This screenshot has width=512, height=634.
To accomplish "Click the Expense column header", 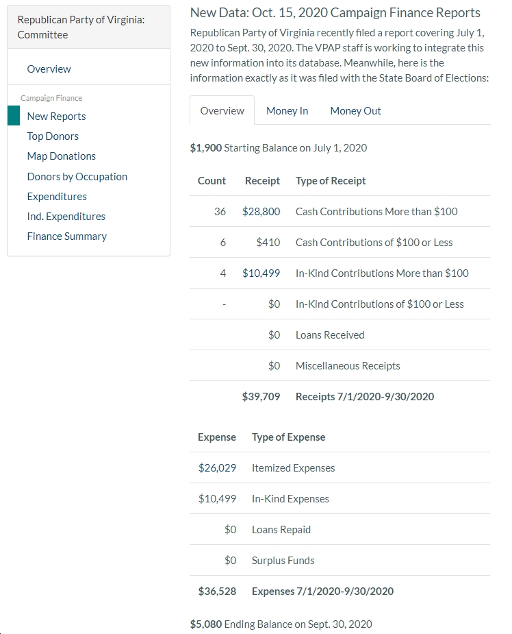I will point(217,437).
